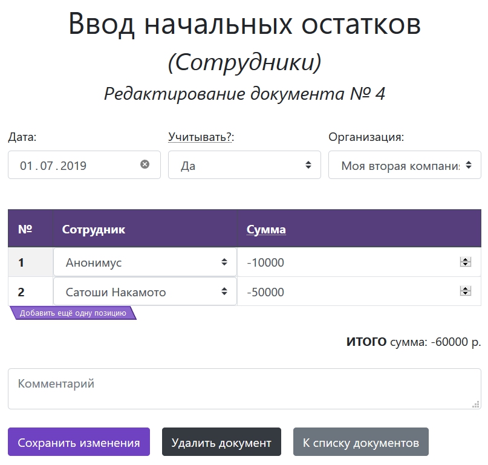Click the Учитывать? label
Image resolution: width=488 pixels, height=465 pixels.
201,137
